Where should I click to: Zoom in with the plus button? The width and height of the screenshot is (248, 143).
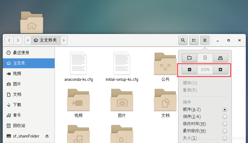[220, 70]
